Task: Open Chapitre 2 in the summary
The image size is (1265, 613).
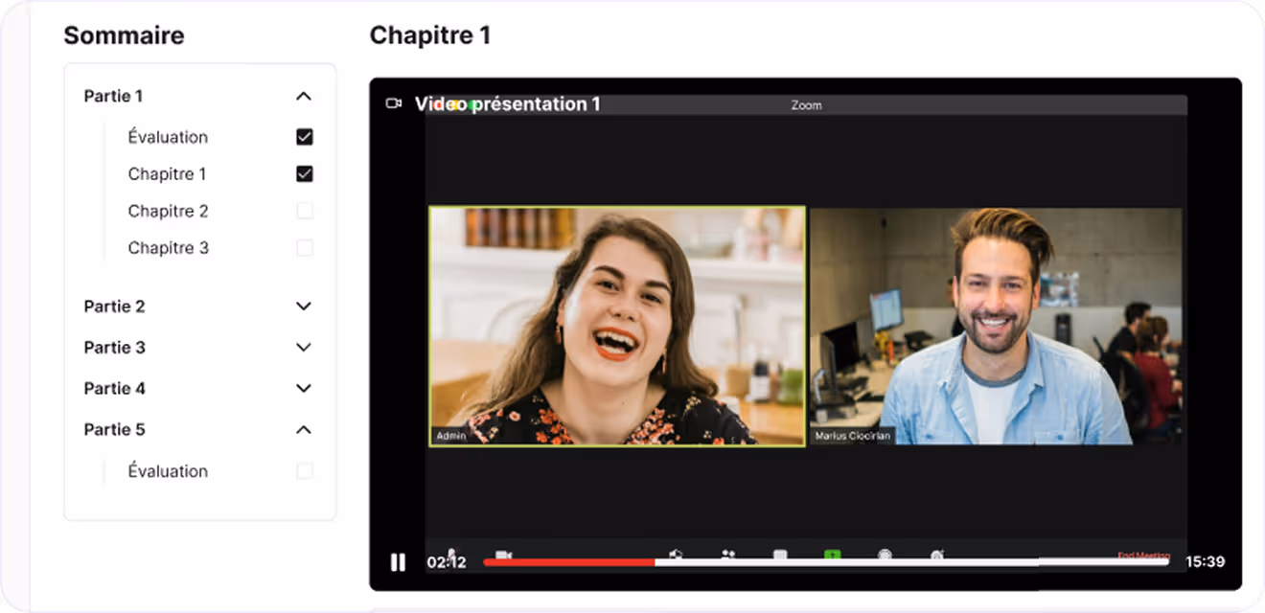Action: click(x=168, y=211)
